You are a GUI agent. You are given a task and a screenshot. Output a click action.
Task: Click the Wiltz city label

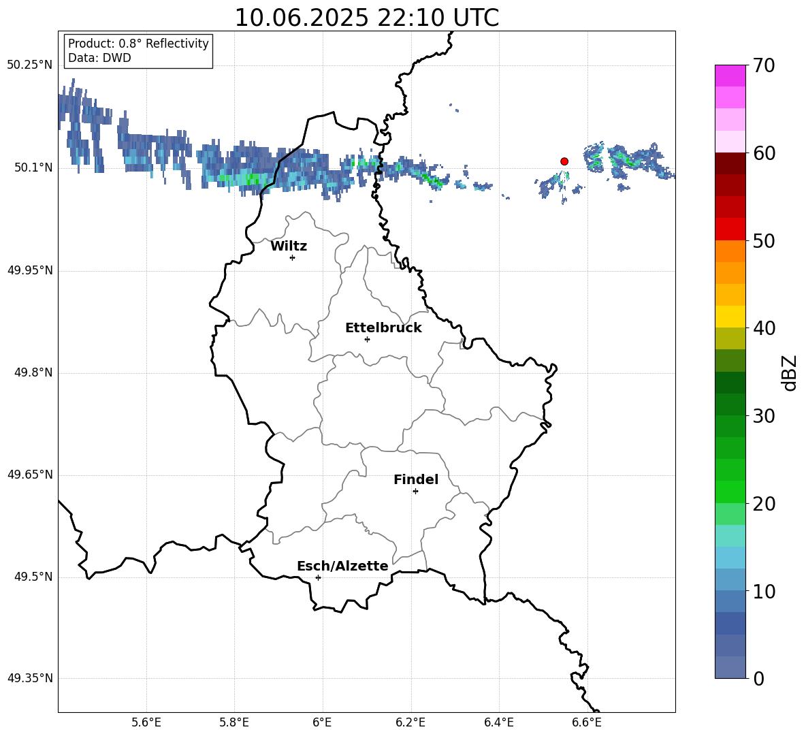pyautogui.click(x=289, y=246)
